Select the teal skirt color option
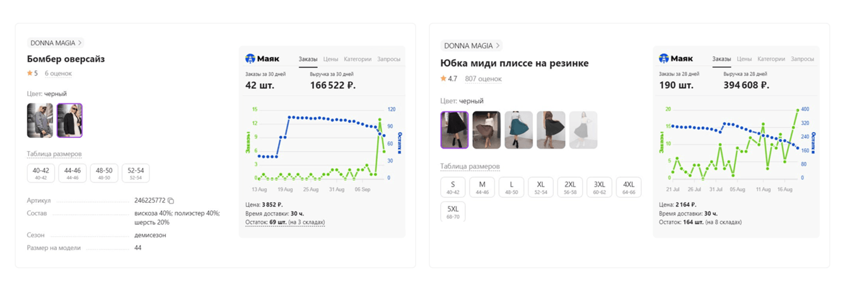The height and width of the screenshot is (291, 845). point(518,130)
